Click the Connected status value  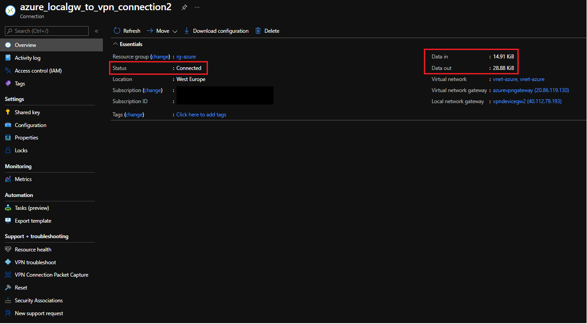coord(189,68)
